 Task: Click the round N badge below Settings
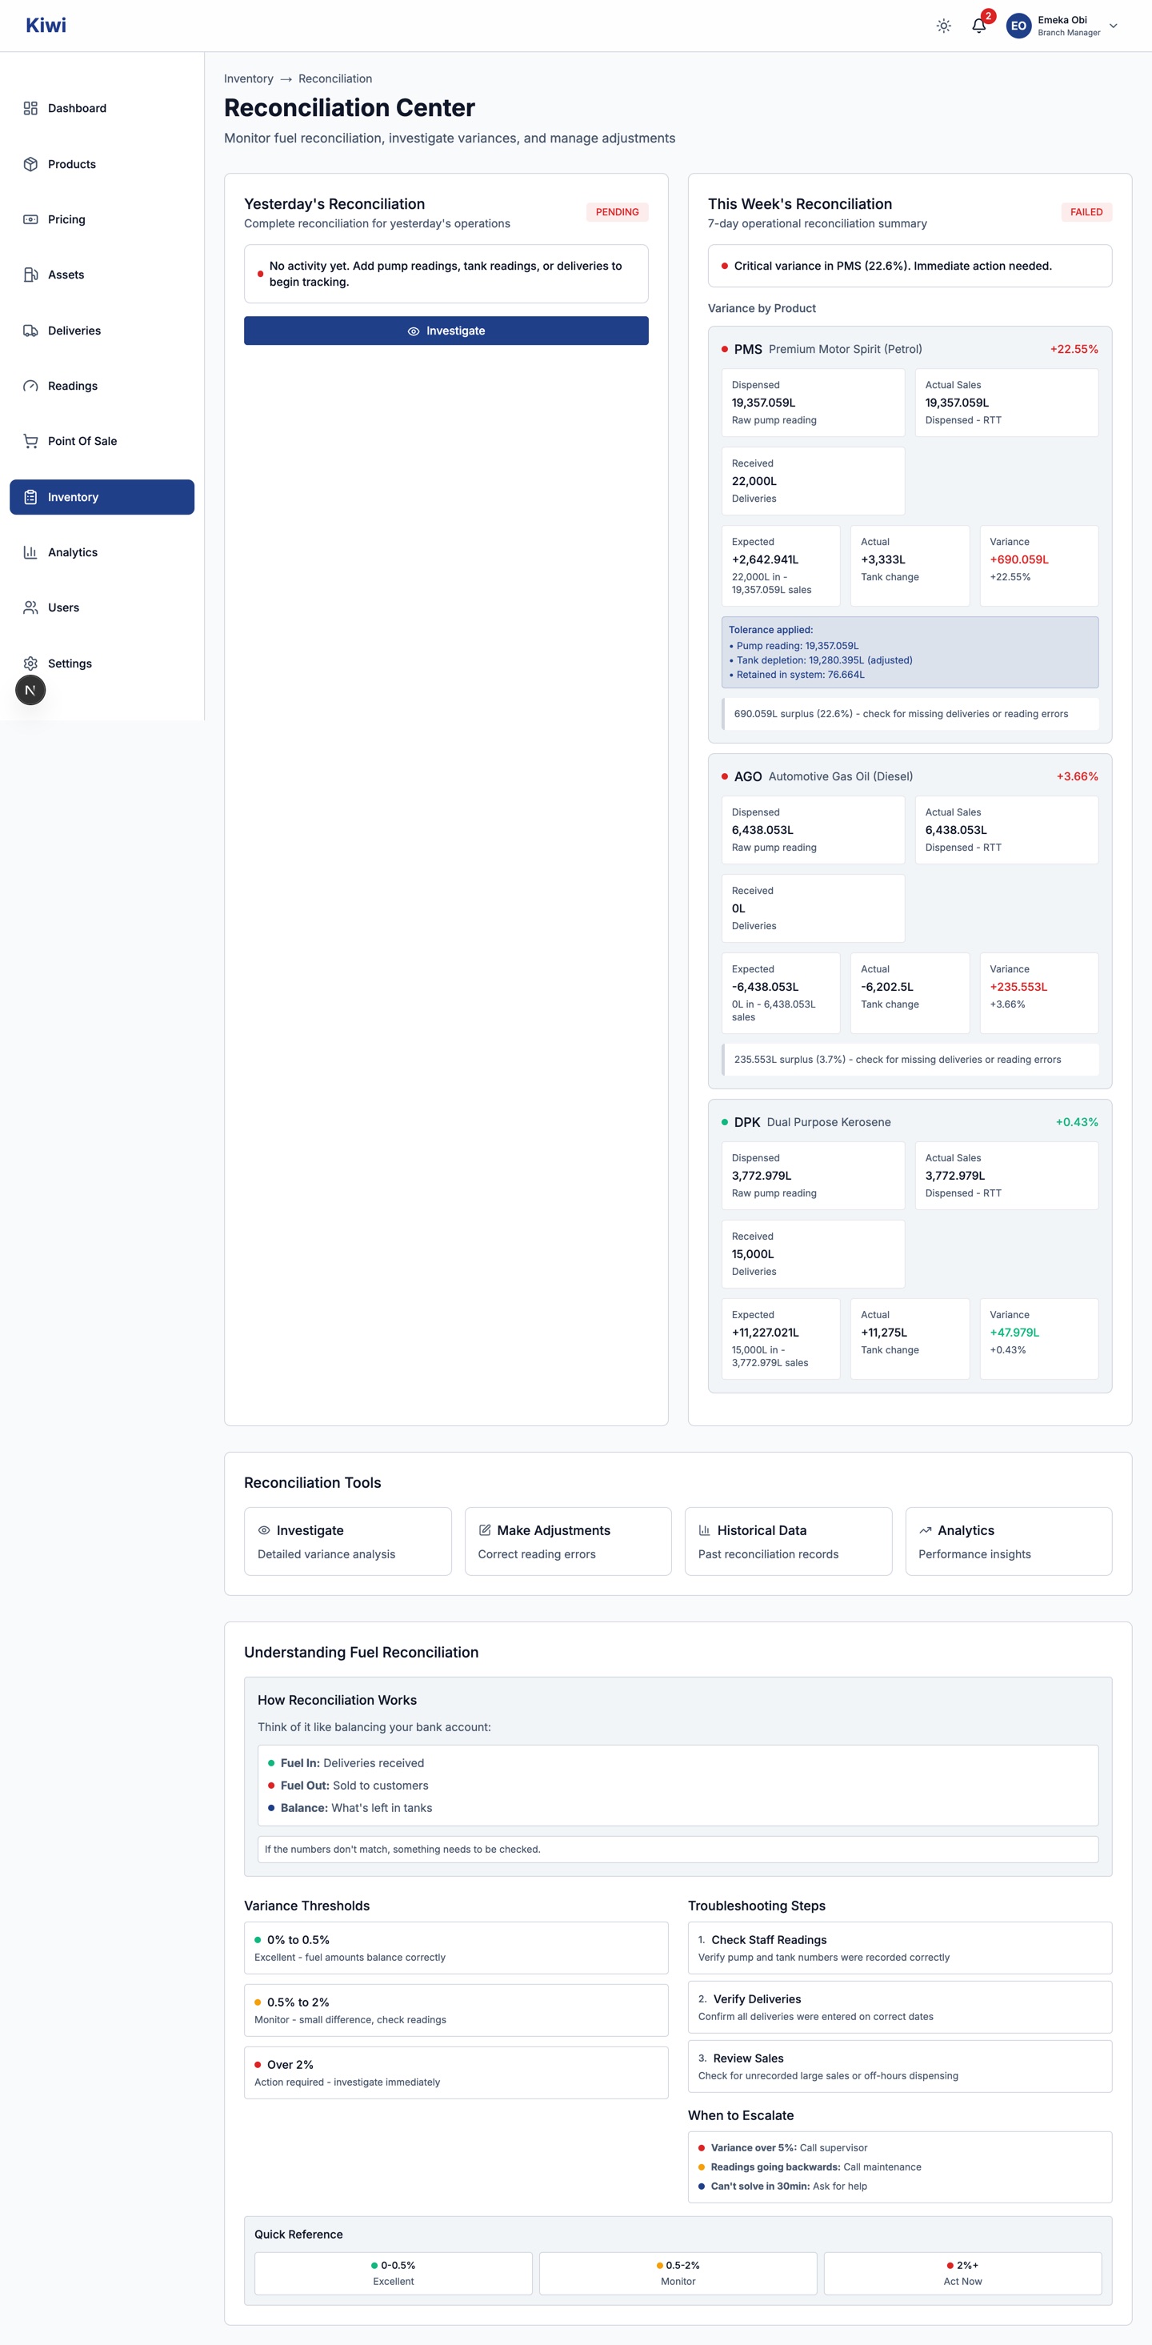(30, 690)
